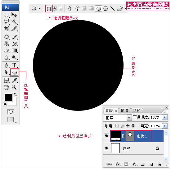Click the Shape Layers mode icon
The width and height of the screenshot is (171, 169).
pyautogui.click(x=49, y=8)
